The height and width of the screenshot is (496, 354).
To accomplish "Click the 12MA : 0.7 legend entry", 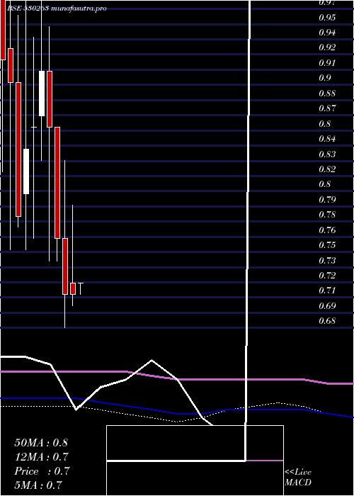I will coord(41,457).
